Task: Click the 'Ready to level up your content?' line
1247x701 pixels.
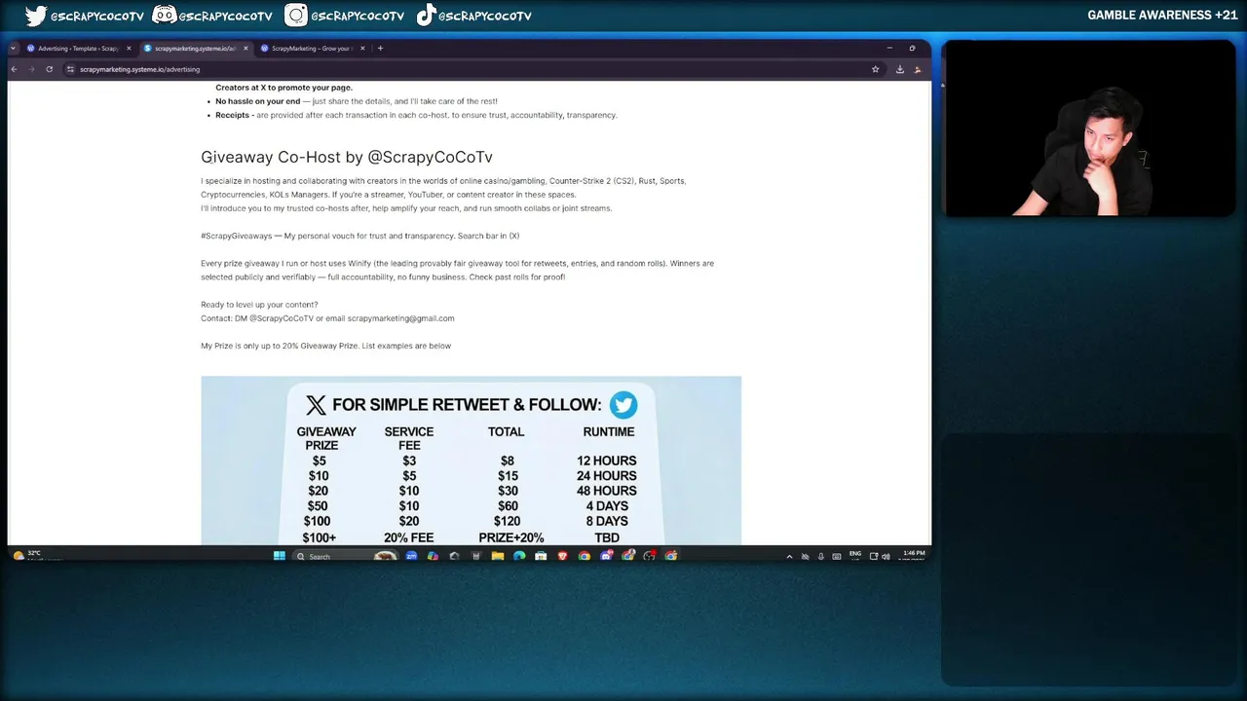Action: (x=259, y=305)
